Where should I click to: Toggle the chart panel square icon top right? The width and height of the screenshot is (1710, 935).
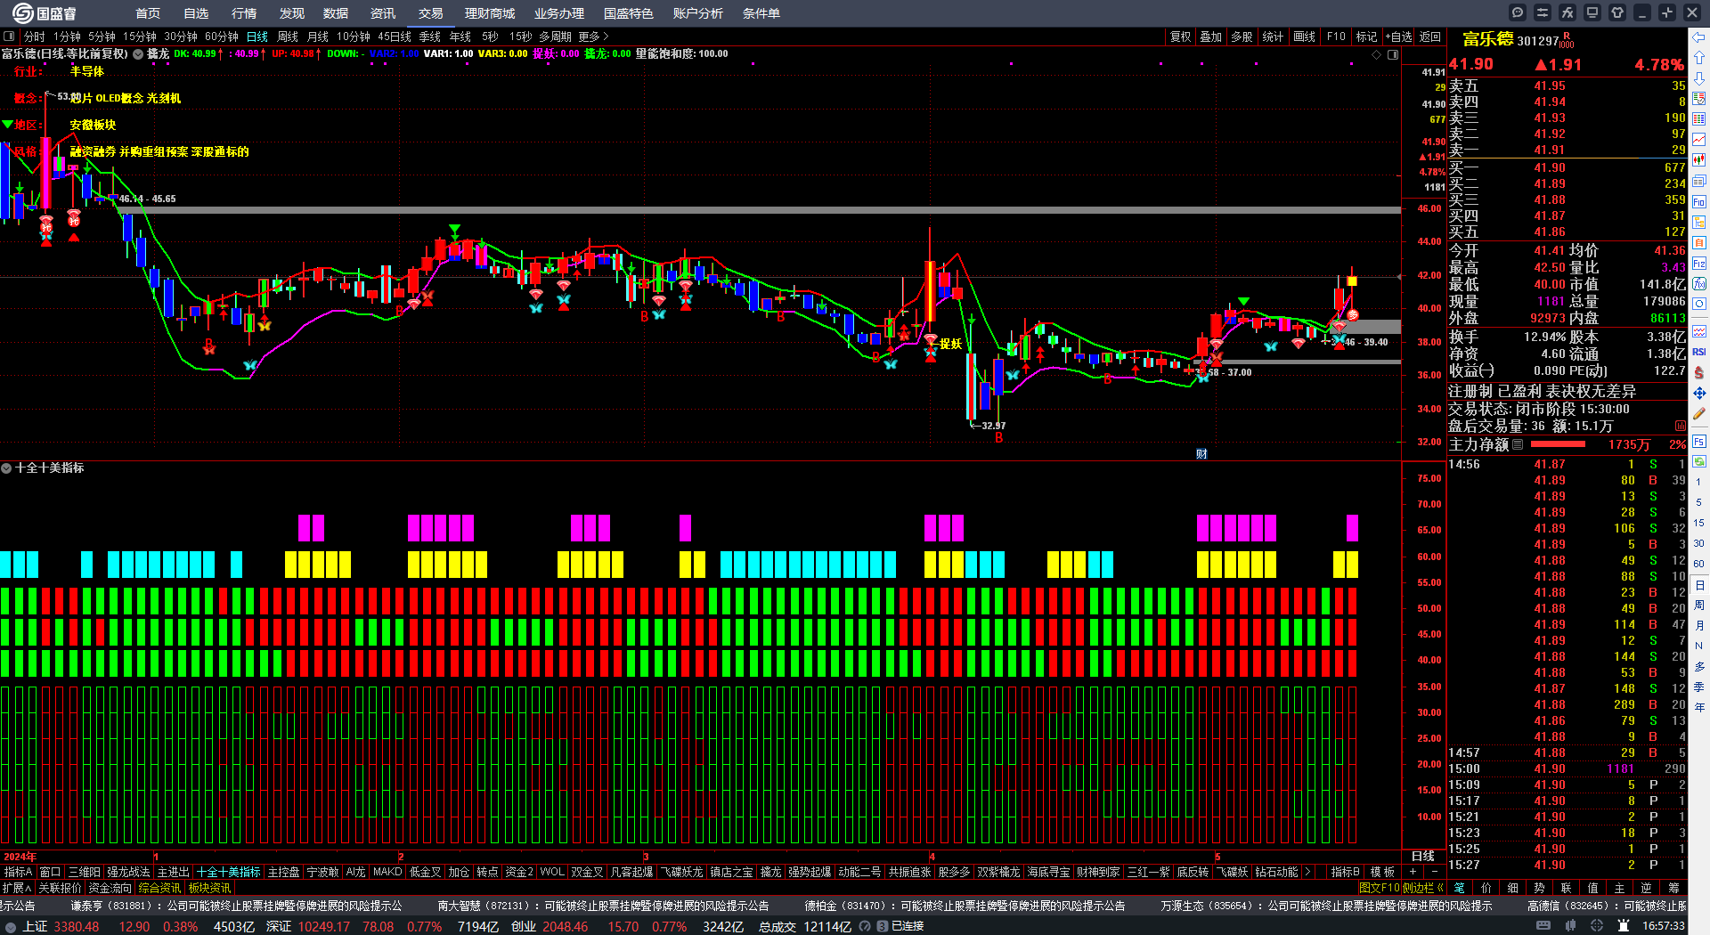coord(1393,54)
